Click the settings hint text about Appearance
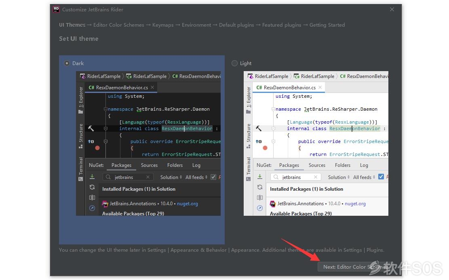Viewport: 449px width, 280px height. 221,250
